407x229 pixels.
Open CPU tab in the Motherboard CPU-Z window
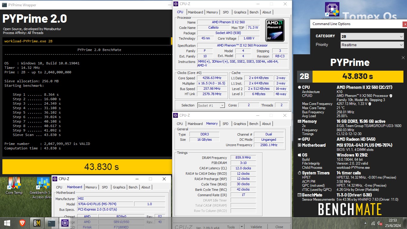point(59,187)
